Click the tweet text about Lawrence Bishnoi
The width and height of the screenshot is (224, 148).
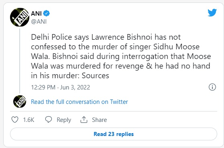pos(121,56)
